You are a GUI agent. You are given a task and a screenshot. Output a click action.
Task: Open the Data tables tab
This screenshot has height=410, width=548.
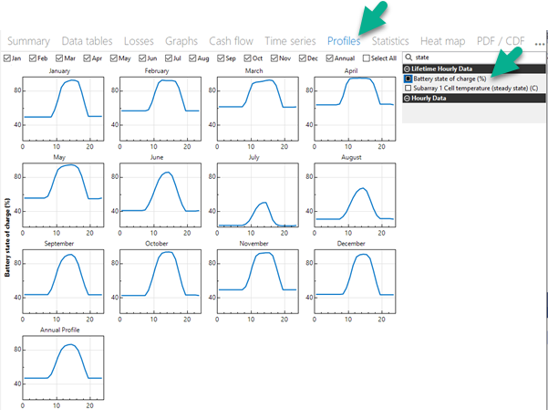click(x=87, y=41)
